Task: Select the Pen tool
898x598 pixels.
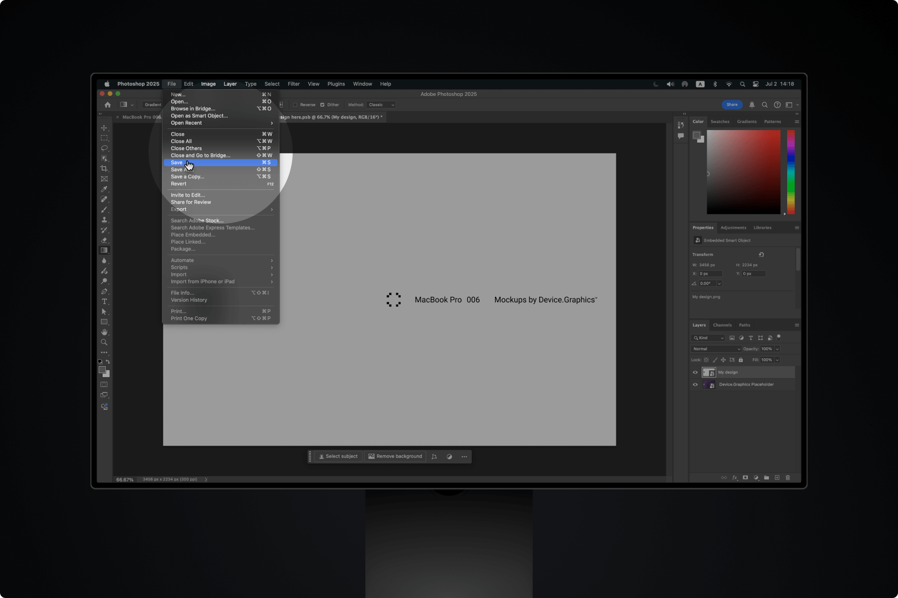Action: pyautogui.click(x=104, y=291)
